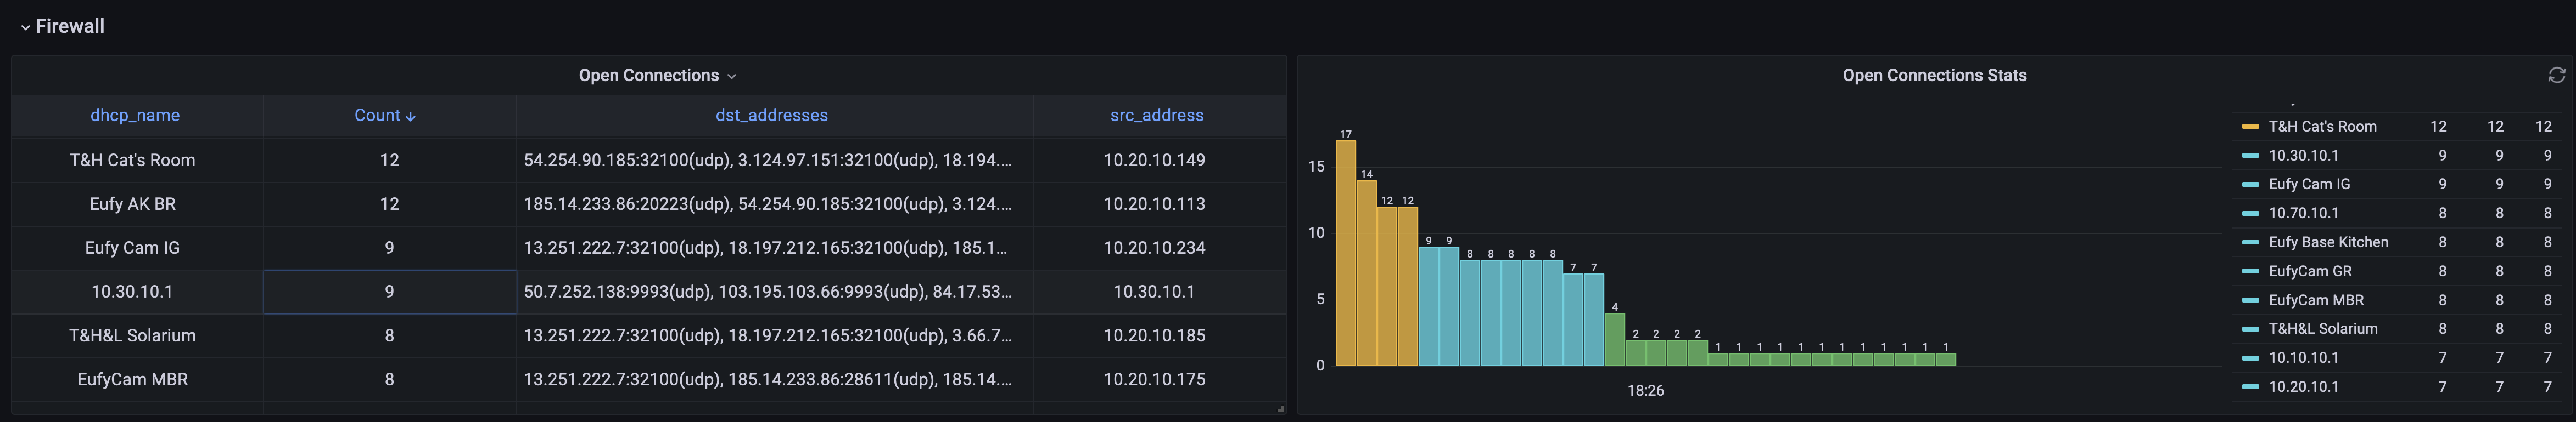Sort table by dst_addresses column

click(771, 116)
